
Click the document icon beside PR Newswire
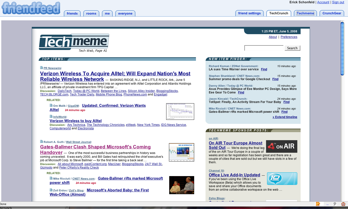(41, 68)
